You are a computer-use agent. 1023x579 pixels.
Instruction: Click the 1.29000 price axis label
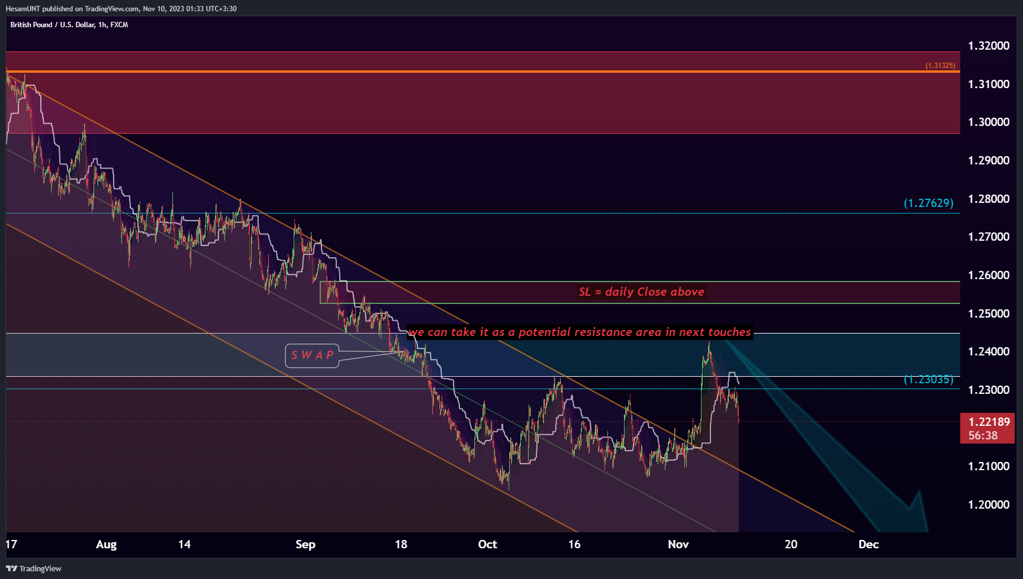(989, 160)
